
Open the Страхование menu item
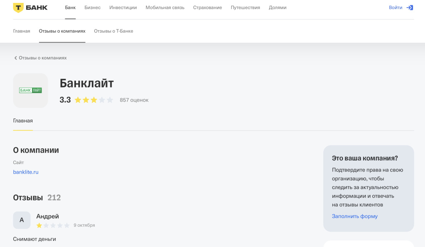207,7
